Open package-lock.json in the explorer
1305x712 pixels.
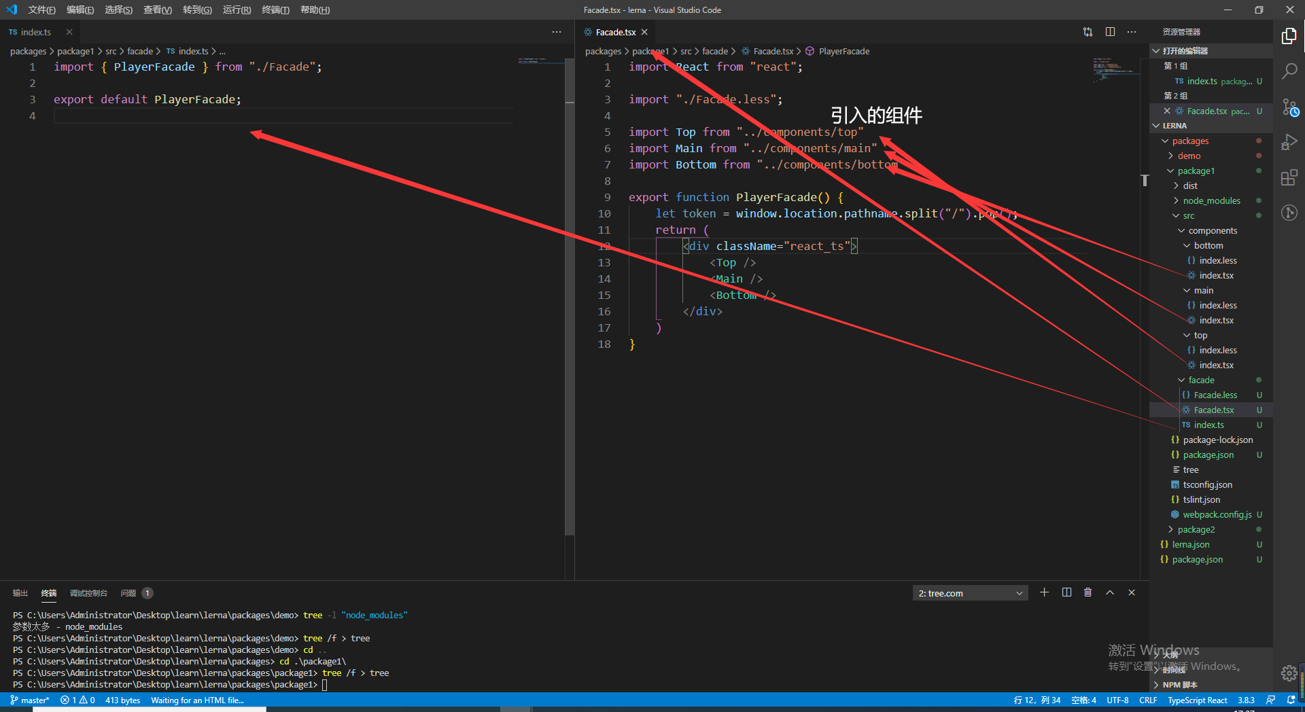1218,440
